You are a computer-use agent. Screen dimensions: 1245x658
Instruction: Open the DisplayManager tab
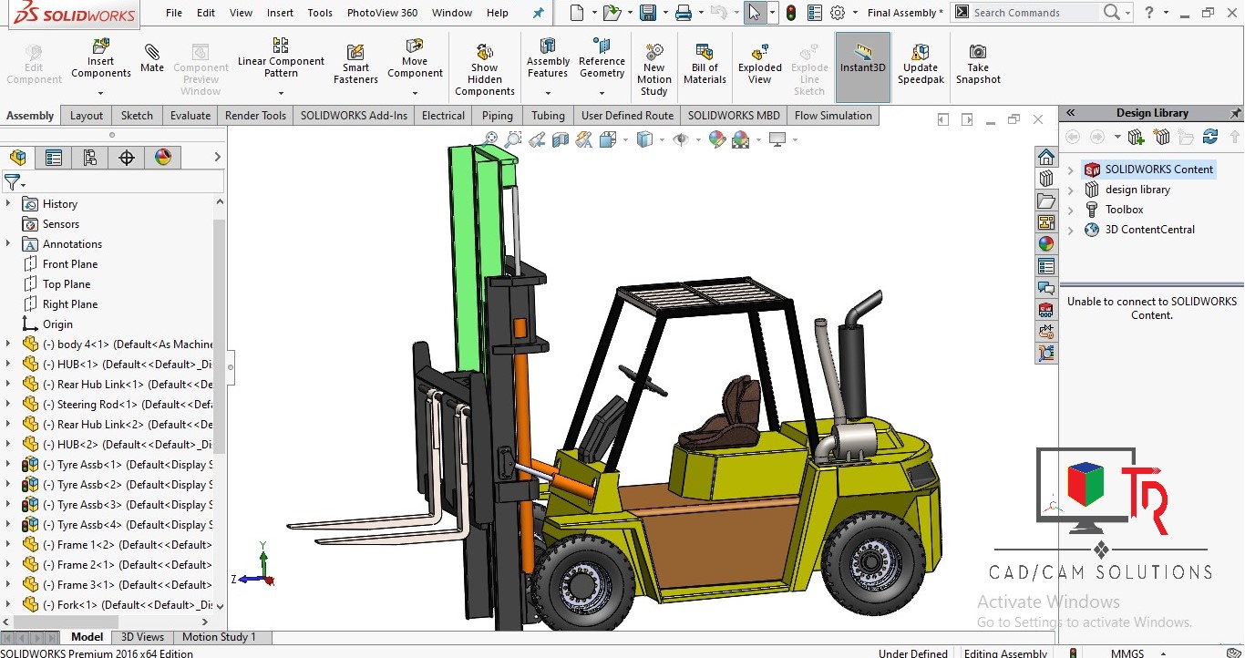(x=163, y=158)
